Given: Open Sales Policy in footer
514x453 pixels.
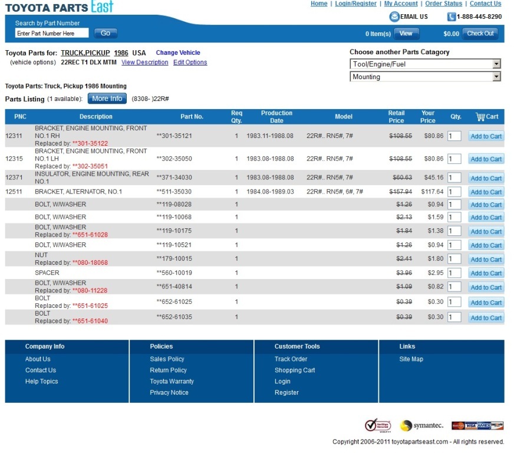Looking at the screenshot, I should click(167, 359).
